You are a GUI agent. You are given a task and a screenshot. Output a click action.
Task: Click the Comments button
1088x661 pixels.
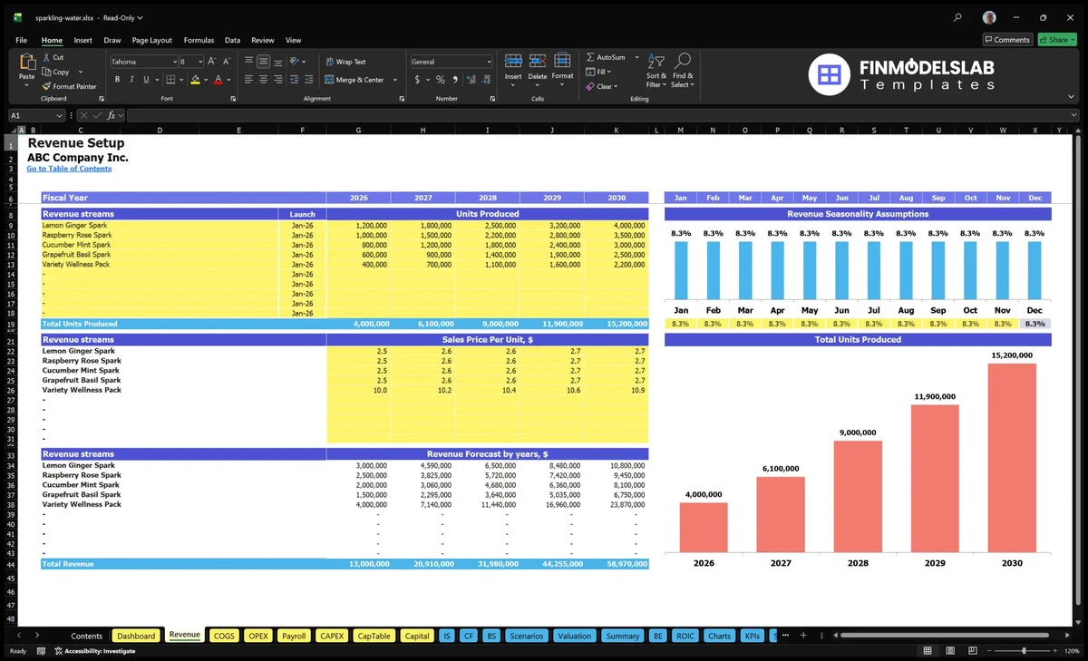[x=1007, y=40]
